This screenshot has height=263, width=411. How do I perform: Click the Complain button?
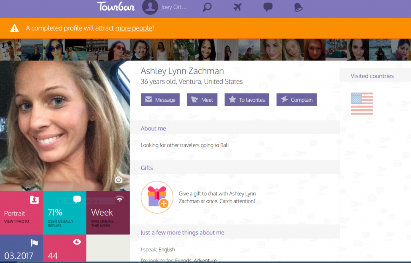tap(297, 100)
